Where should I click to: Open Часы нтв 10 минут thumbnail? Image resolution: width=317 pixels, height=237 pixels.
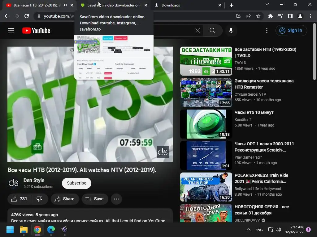(x=206, y=124)
